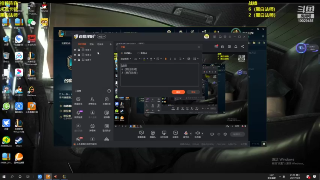Open the notification bell icon
The image size is (320, 180).
tap(236, 46)
